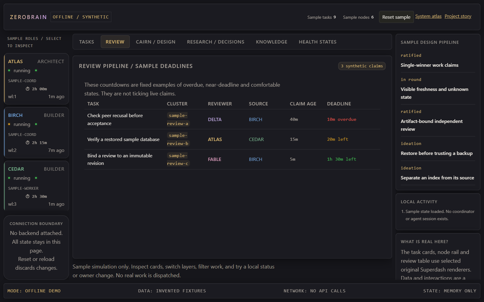Screen dimensions: 484x302
Task: Open the Project story link
Action: [458, 16]
